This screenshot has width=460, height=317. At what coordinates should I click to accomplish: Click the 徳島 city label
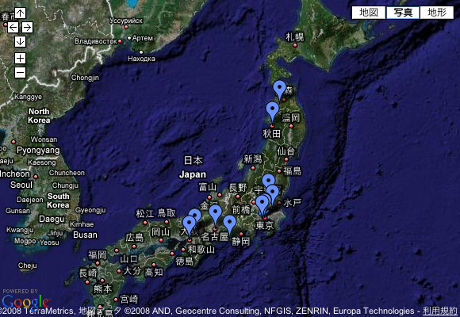(x=185, y=261)
